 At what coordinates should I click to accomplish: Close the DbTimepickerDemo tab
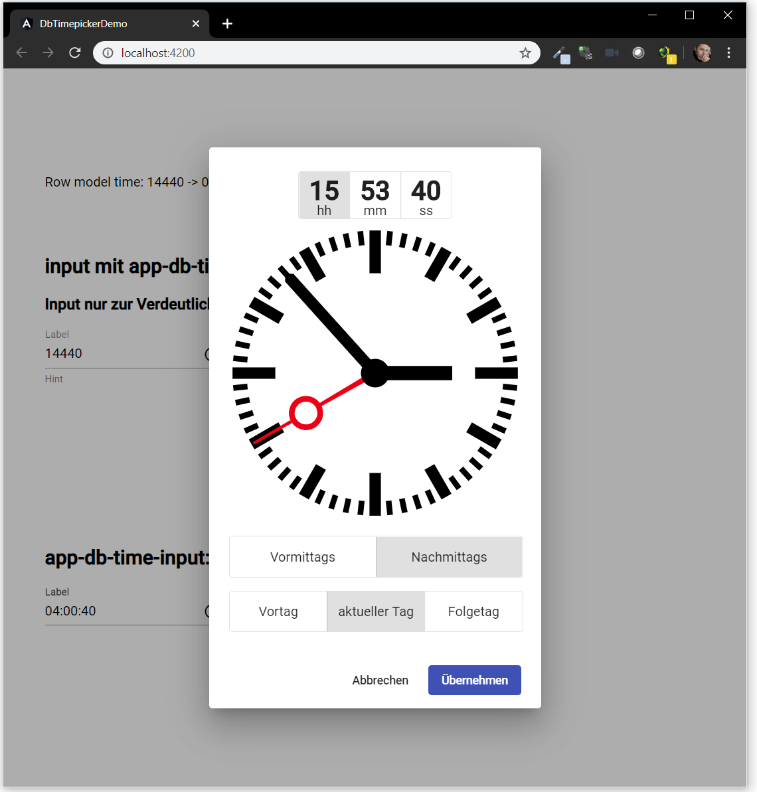point(196,24)
